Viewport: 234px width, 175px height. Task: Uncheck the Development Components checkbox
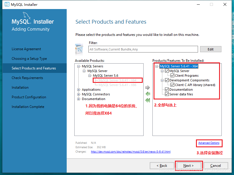pos(167,80)
